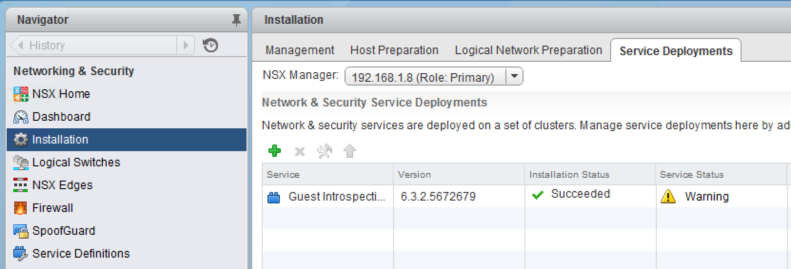Click the upgrade arrow icon
The image size is (791, 269).
click(x=350, y=151)
